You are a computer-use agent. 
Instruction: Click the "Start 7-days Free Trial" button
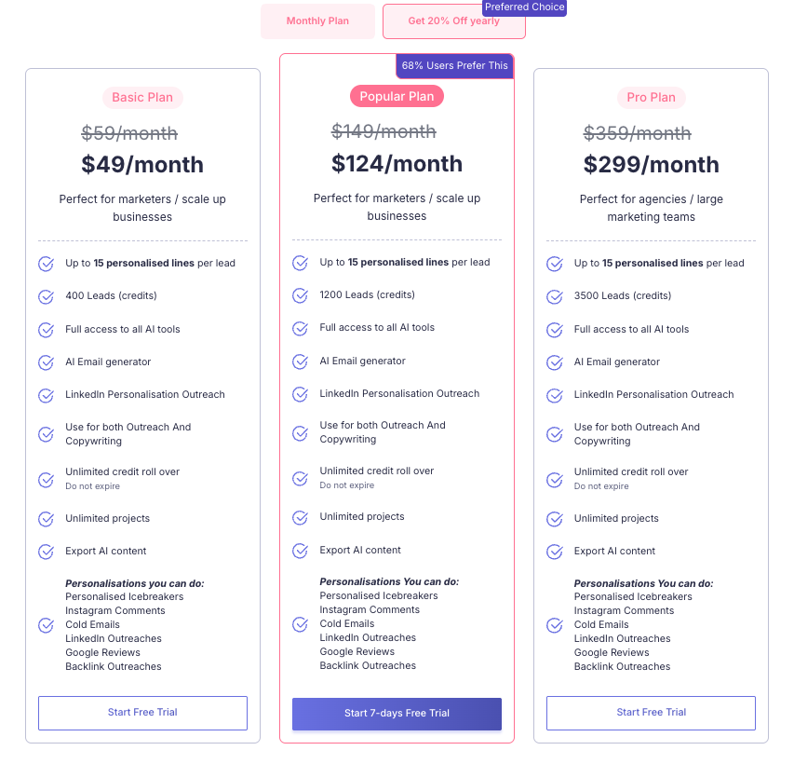pos(397,713)
